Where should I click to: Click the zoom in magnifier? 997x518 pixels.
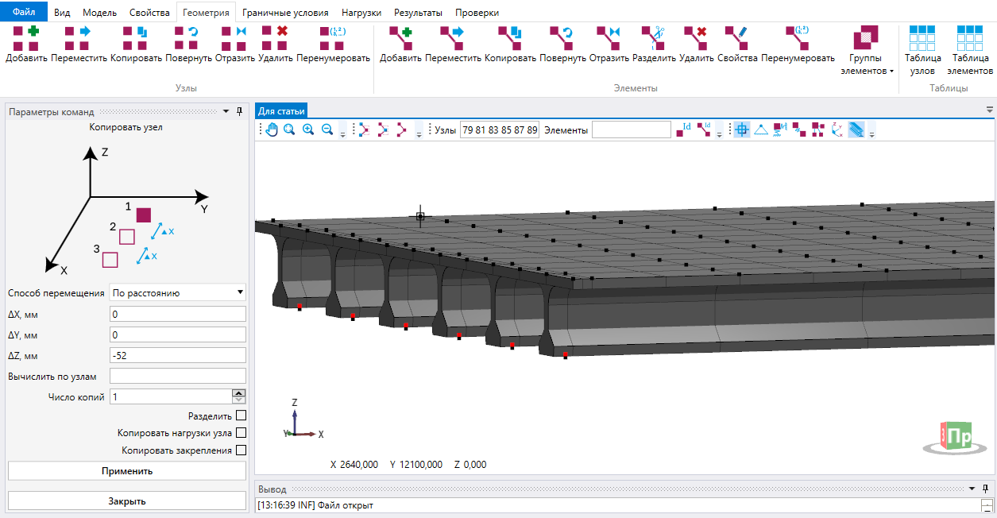[307, 130]
